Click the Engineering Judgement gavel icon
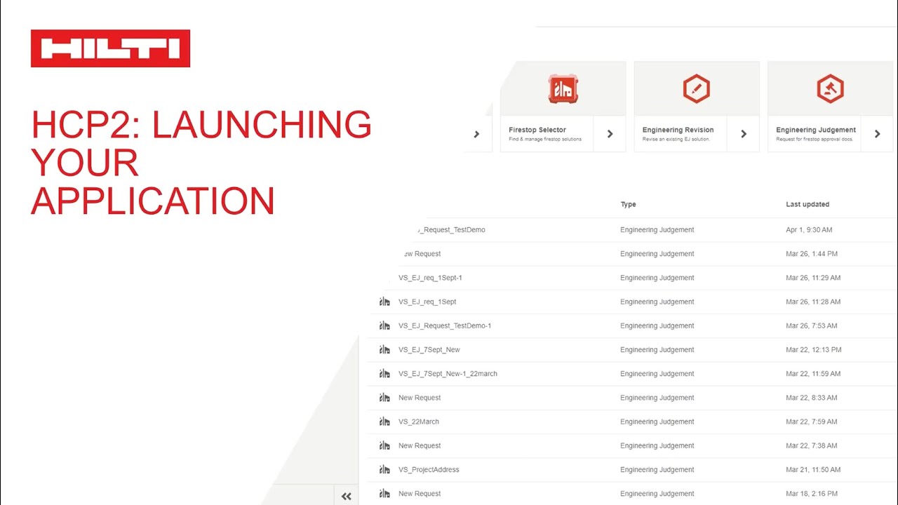898x505 pixels. (x=830, y=89)
